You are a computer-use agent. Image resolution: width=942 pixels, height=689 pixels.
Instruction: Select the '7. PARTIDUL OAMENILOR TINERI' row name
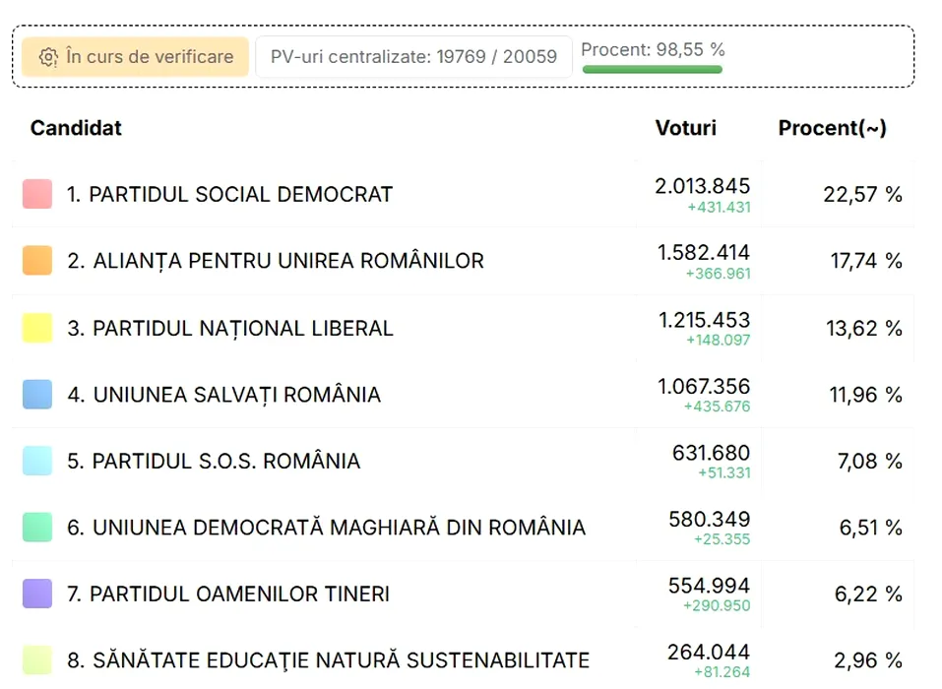[x=228, y=595]
